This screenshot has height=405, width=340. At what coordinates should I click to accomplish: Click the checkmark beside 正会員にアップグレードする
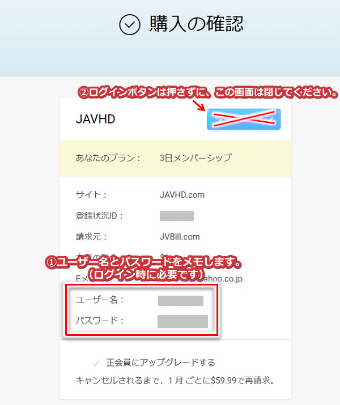click(96, 363)
